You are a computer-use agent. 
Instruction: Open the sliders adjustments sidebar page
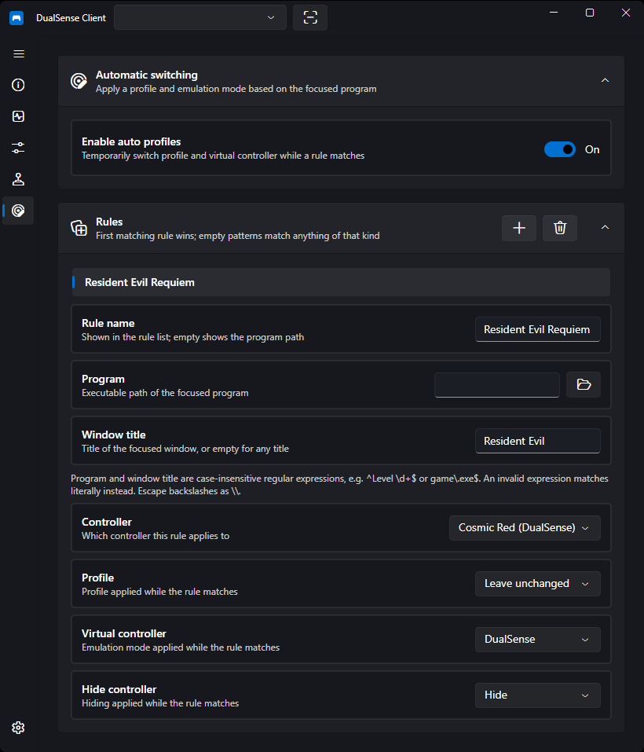(x=18, y=148)
